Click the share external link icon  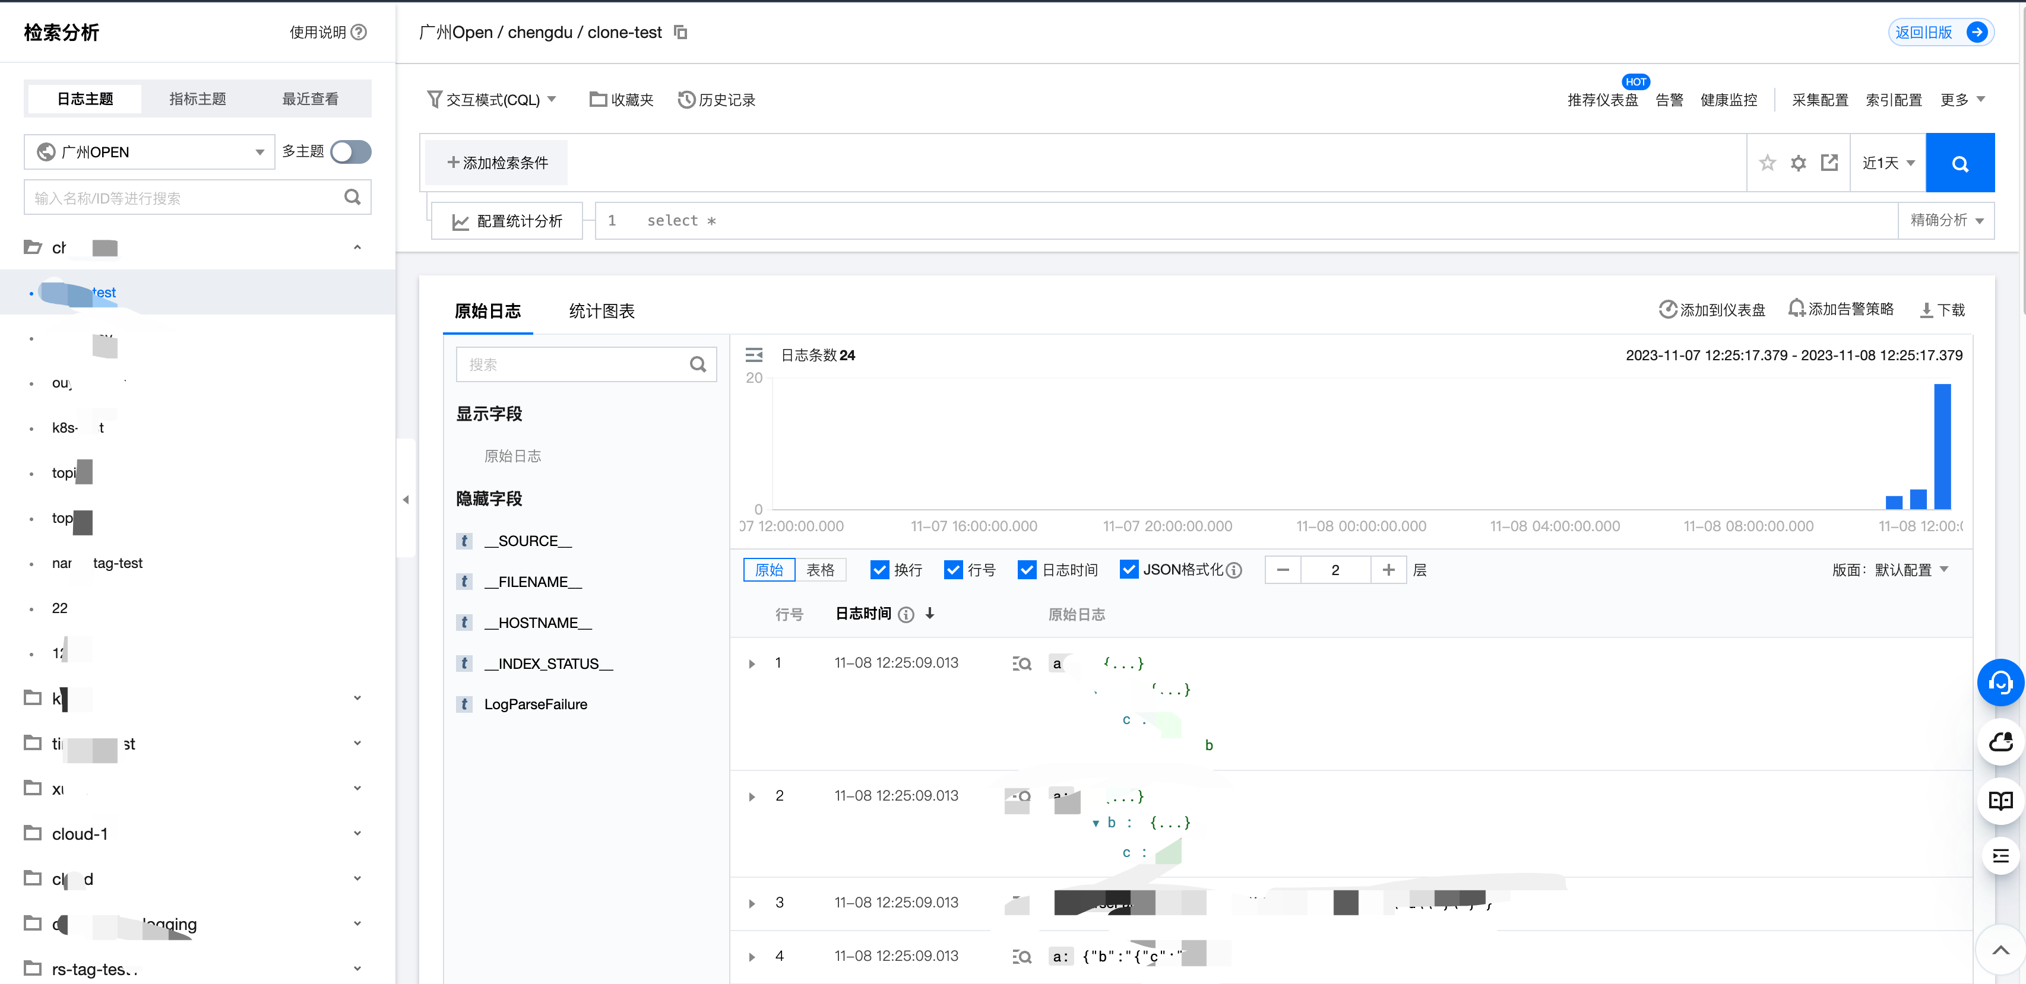click(1829, 163)
